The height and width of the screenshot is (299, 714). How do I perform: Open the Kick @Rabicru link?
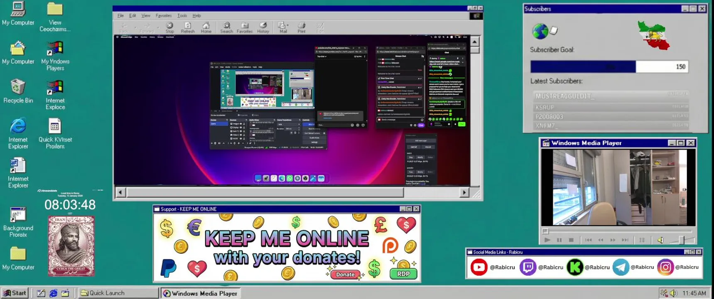588,267
